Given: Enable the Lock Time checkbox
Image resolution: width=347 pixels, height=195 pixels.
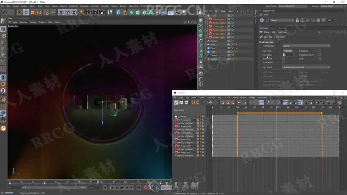Looking at the screenshot, I should point(283,58).
